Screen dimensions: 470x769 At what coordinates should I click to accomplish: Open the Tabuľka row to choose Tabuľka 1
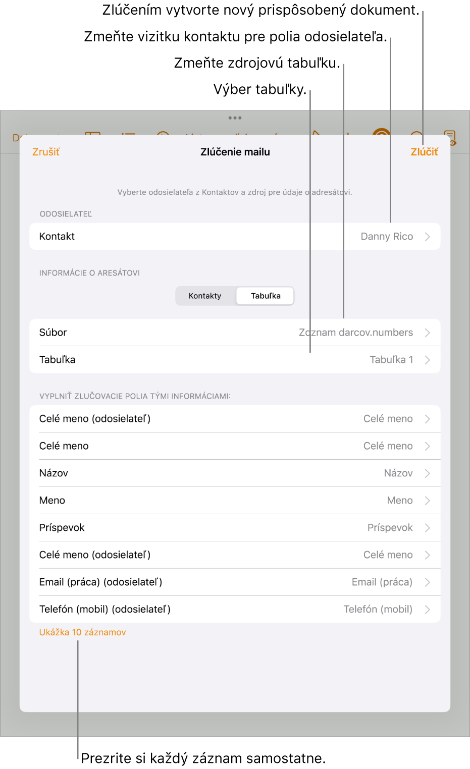235,360
